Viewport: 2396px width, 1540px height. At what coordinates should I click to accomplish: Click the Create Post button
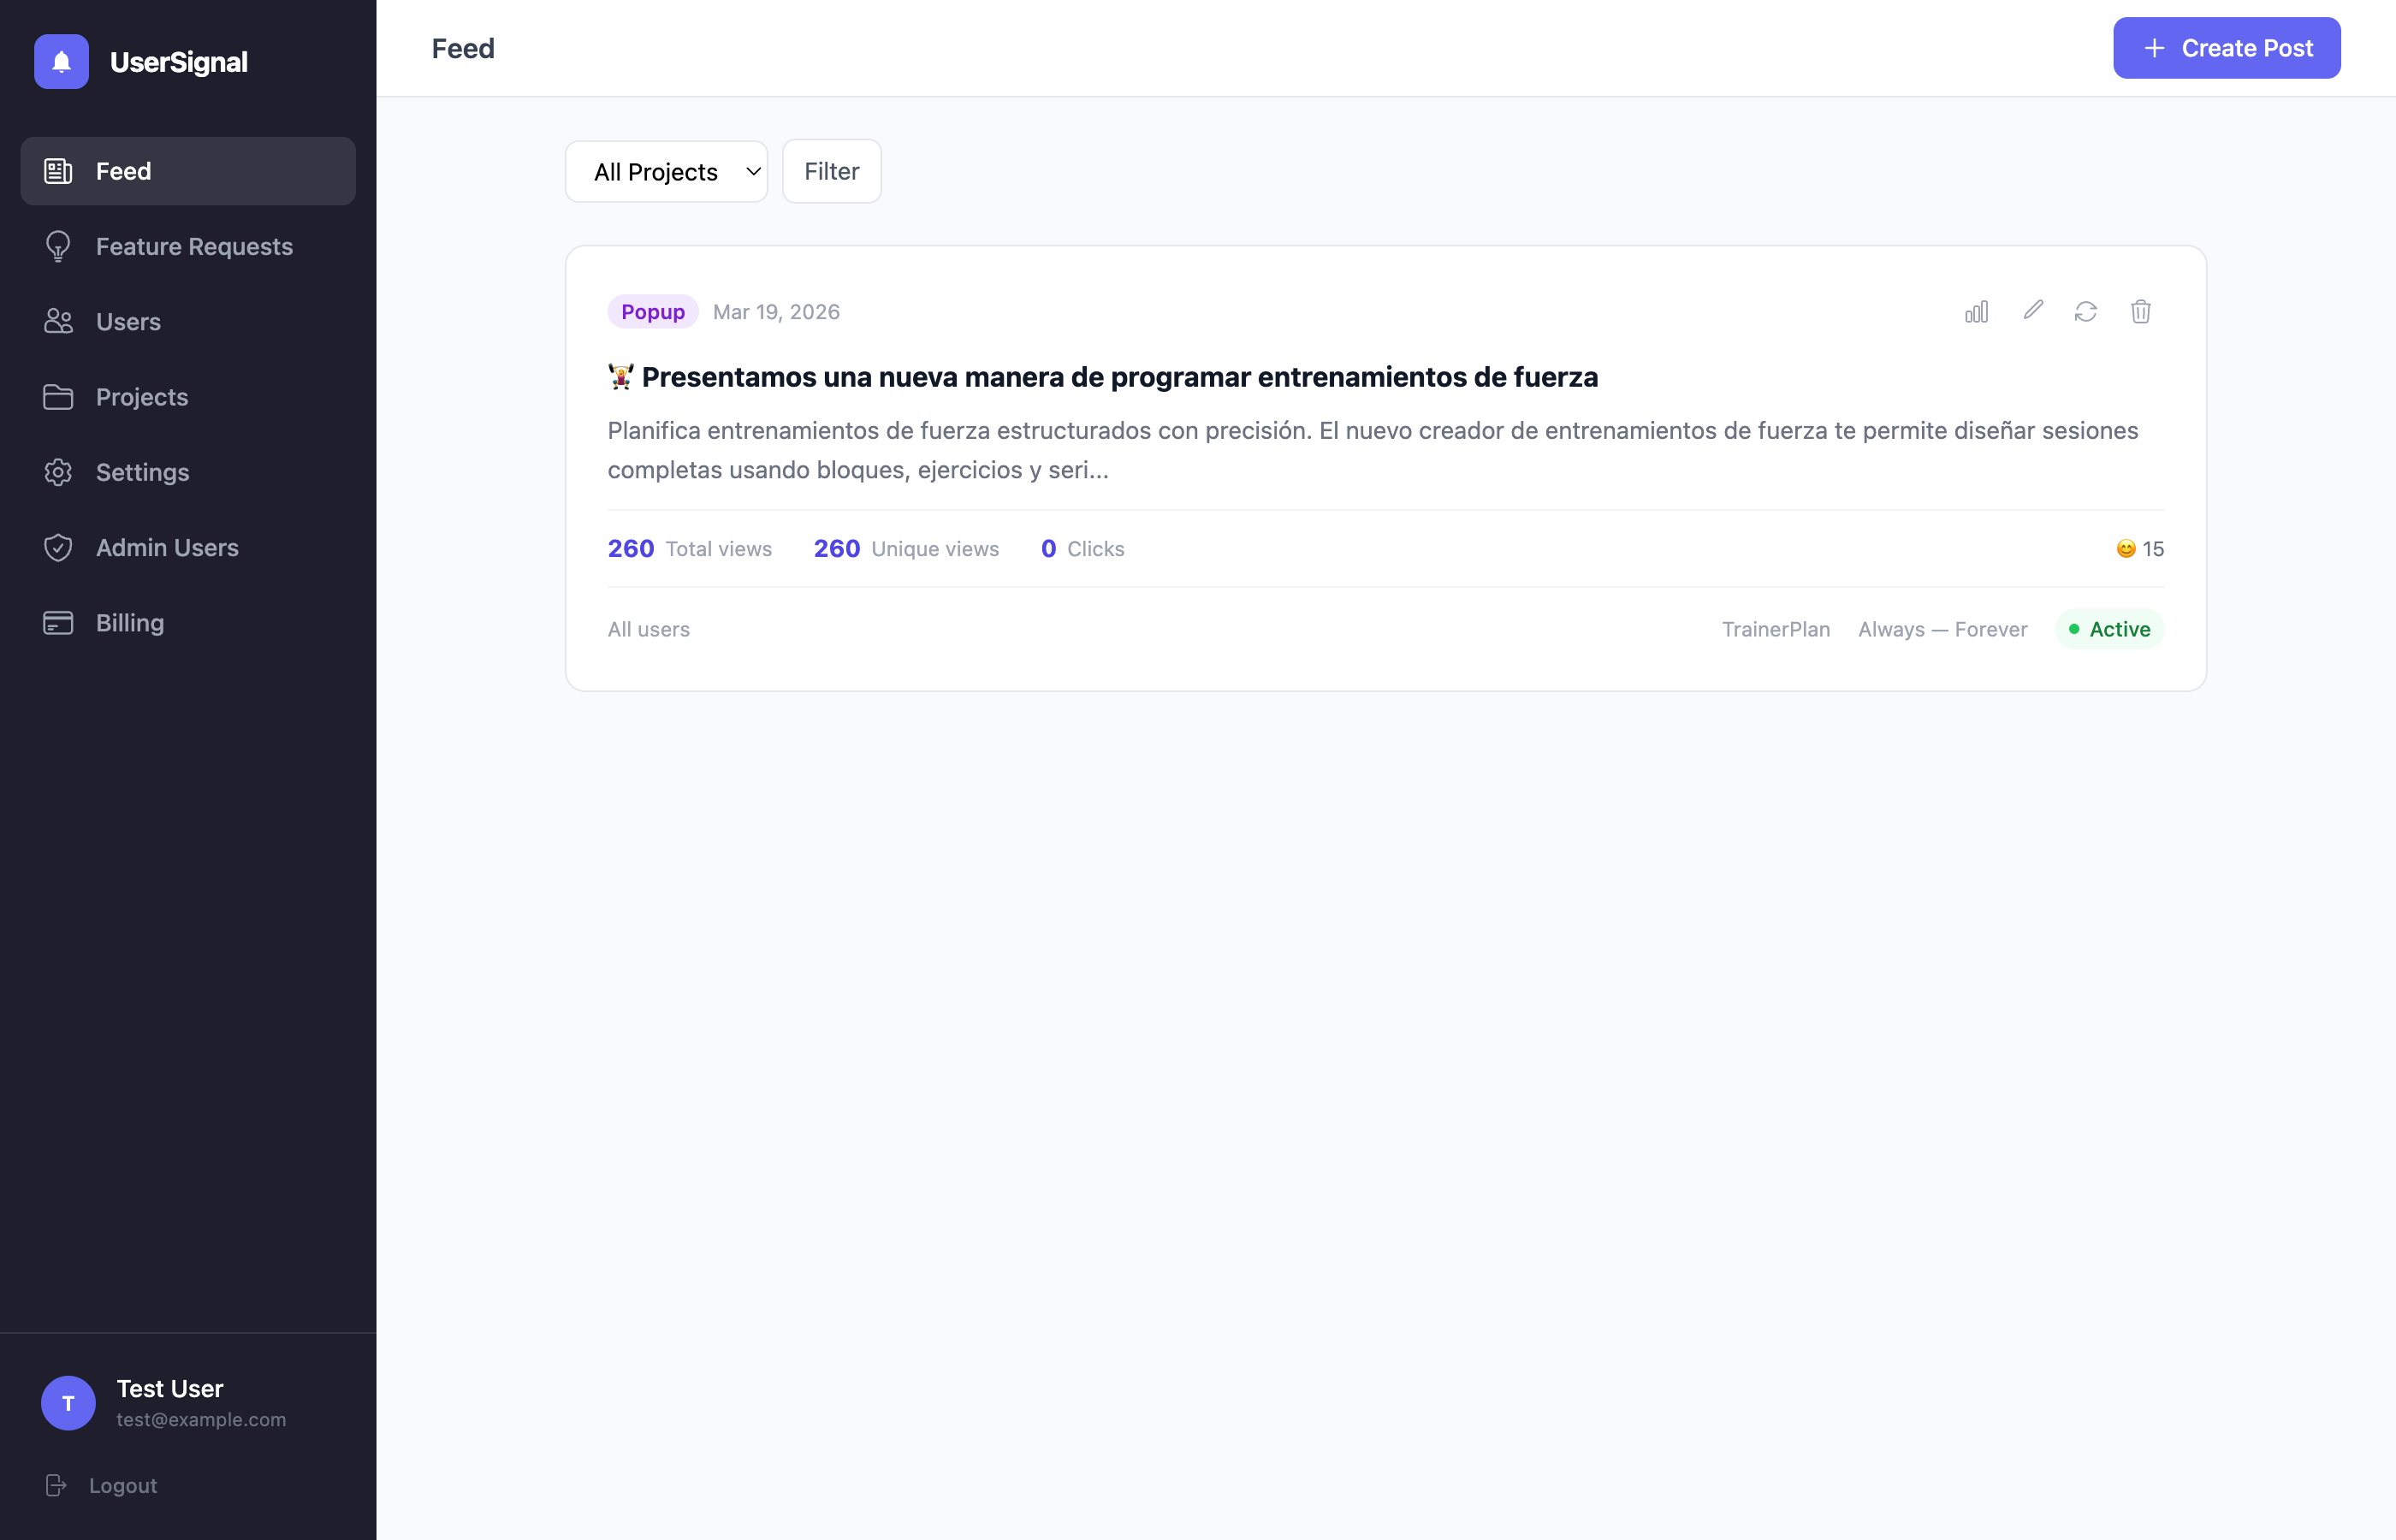pos(2226,48)
